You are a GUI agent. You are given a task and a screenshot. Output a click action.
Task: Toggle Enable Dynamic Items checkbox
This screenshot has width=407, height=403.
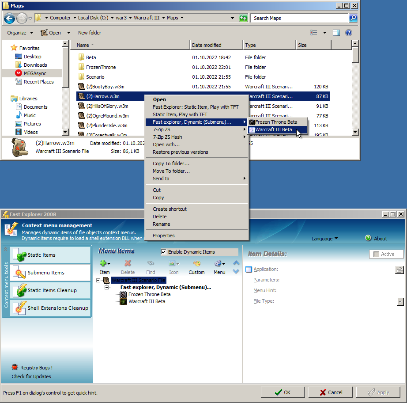pos(163,252)
